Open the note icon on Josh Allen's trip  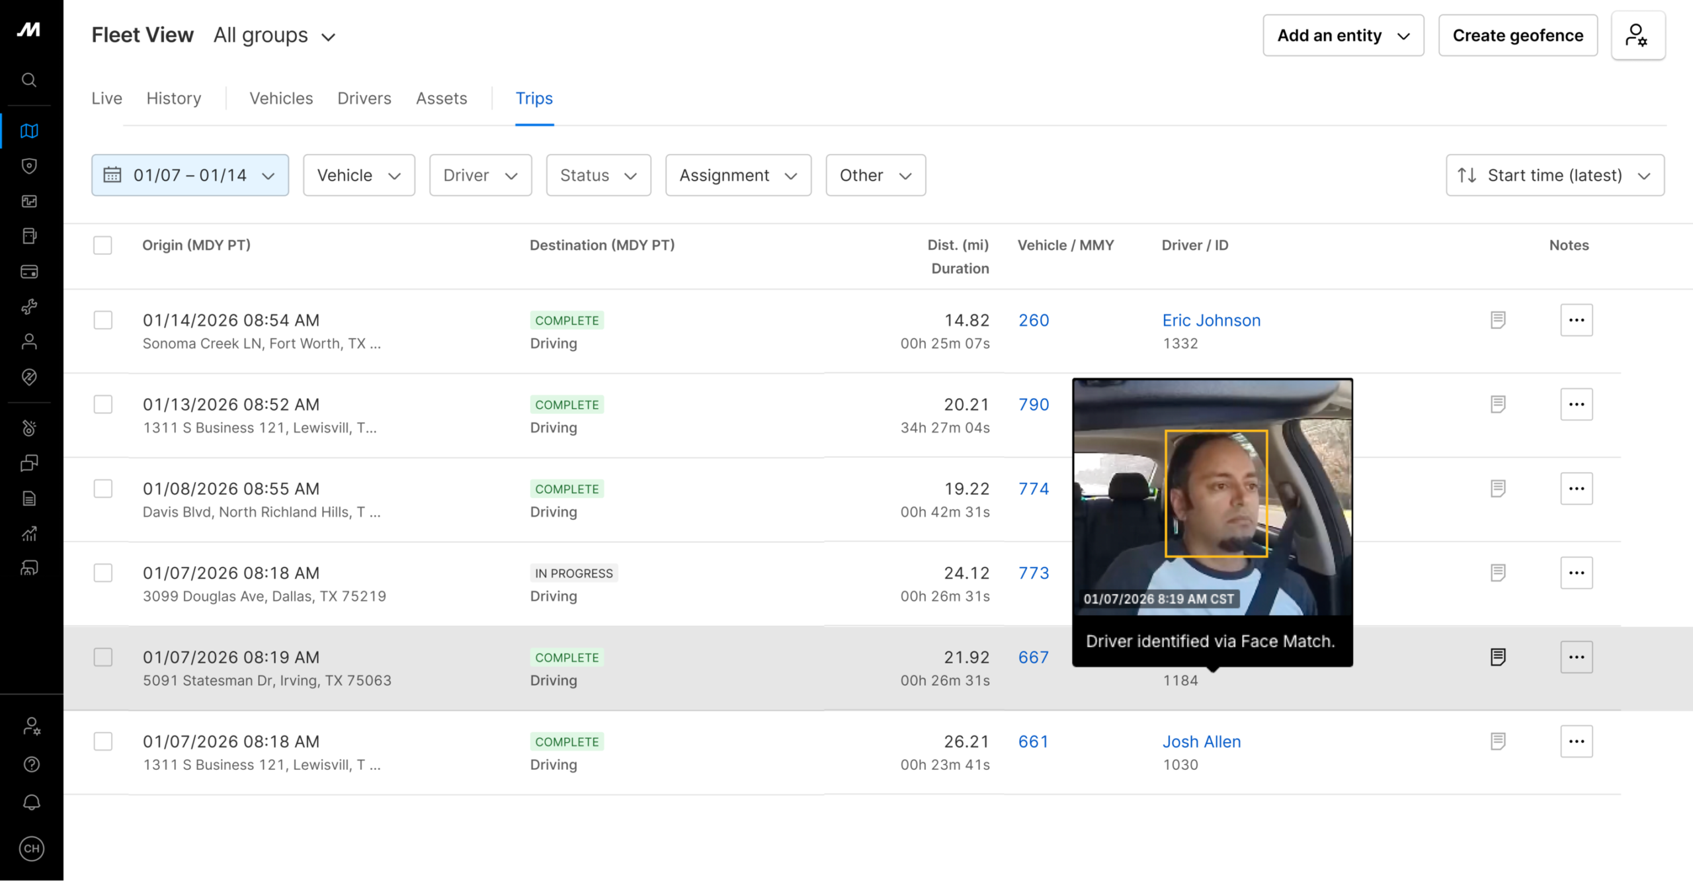(1498, 741)
